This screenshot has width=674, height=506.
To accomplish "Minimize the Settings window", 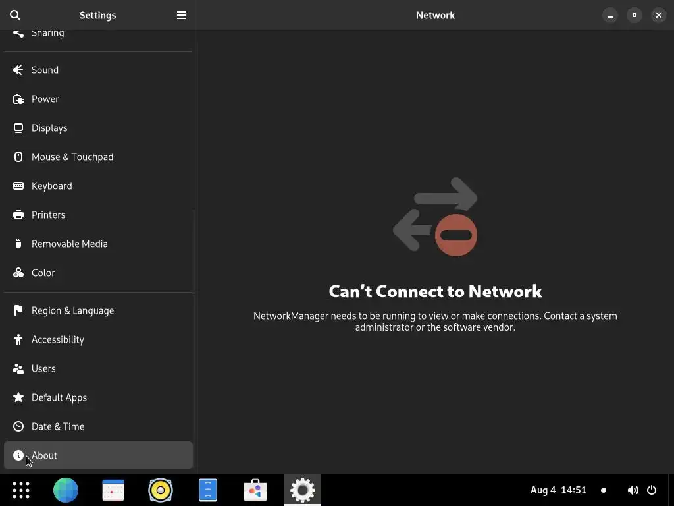I will pos(610,15).
